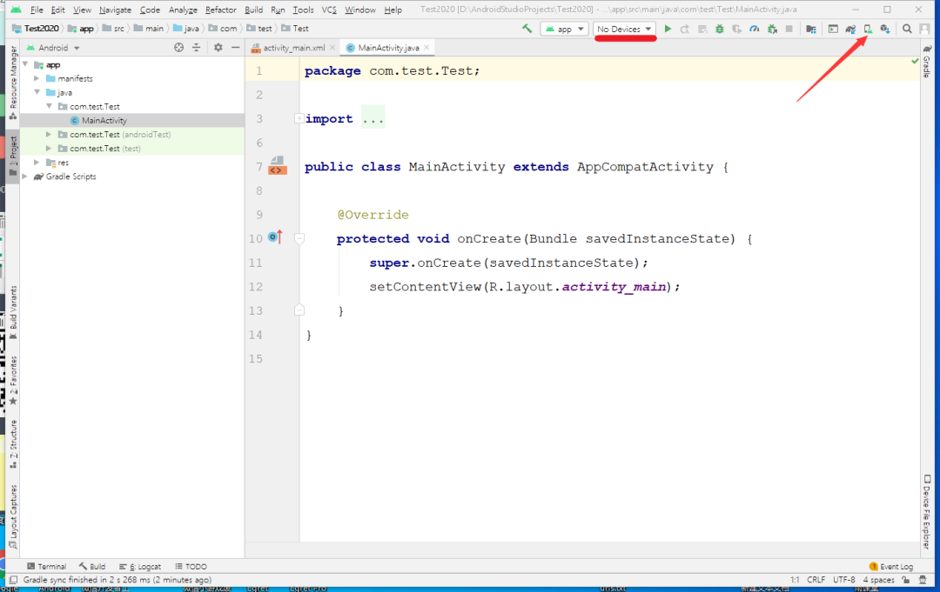Open the Logcat tool window
The image size is (940, 592).
[139, 566]
